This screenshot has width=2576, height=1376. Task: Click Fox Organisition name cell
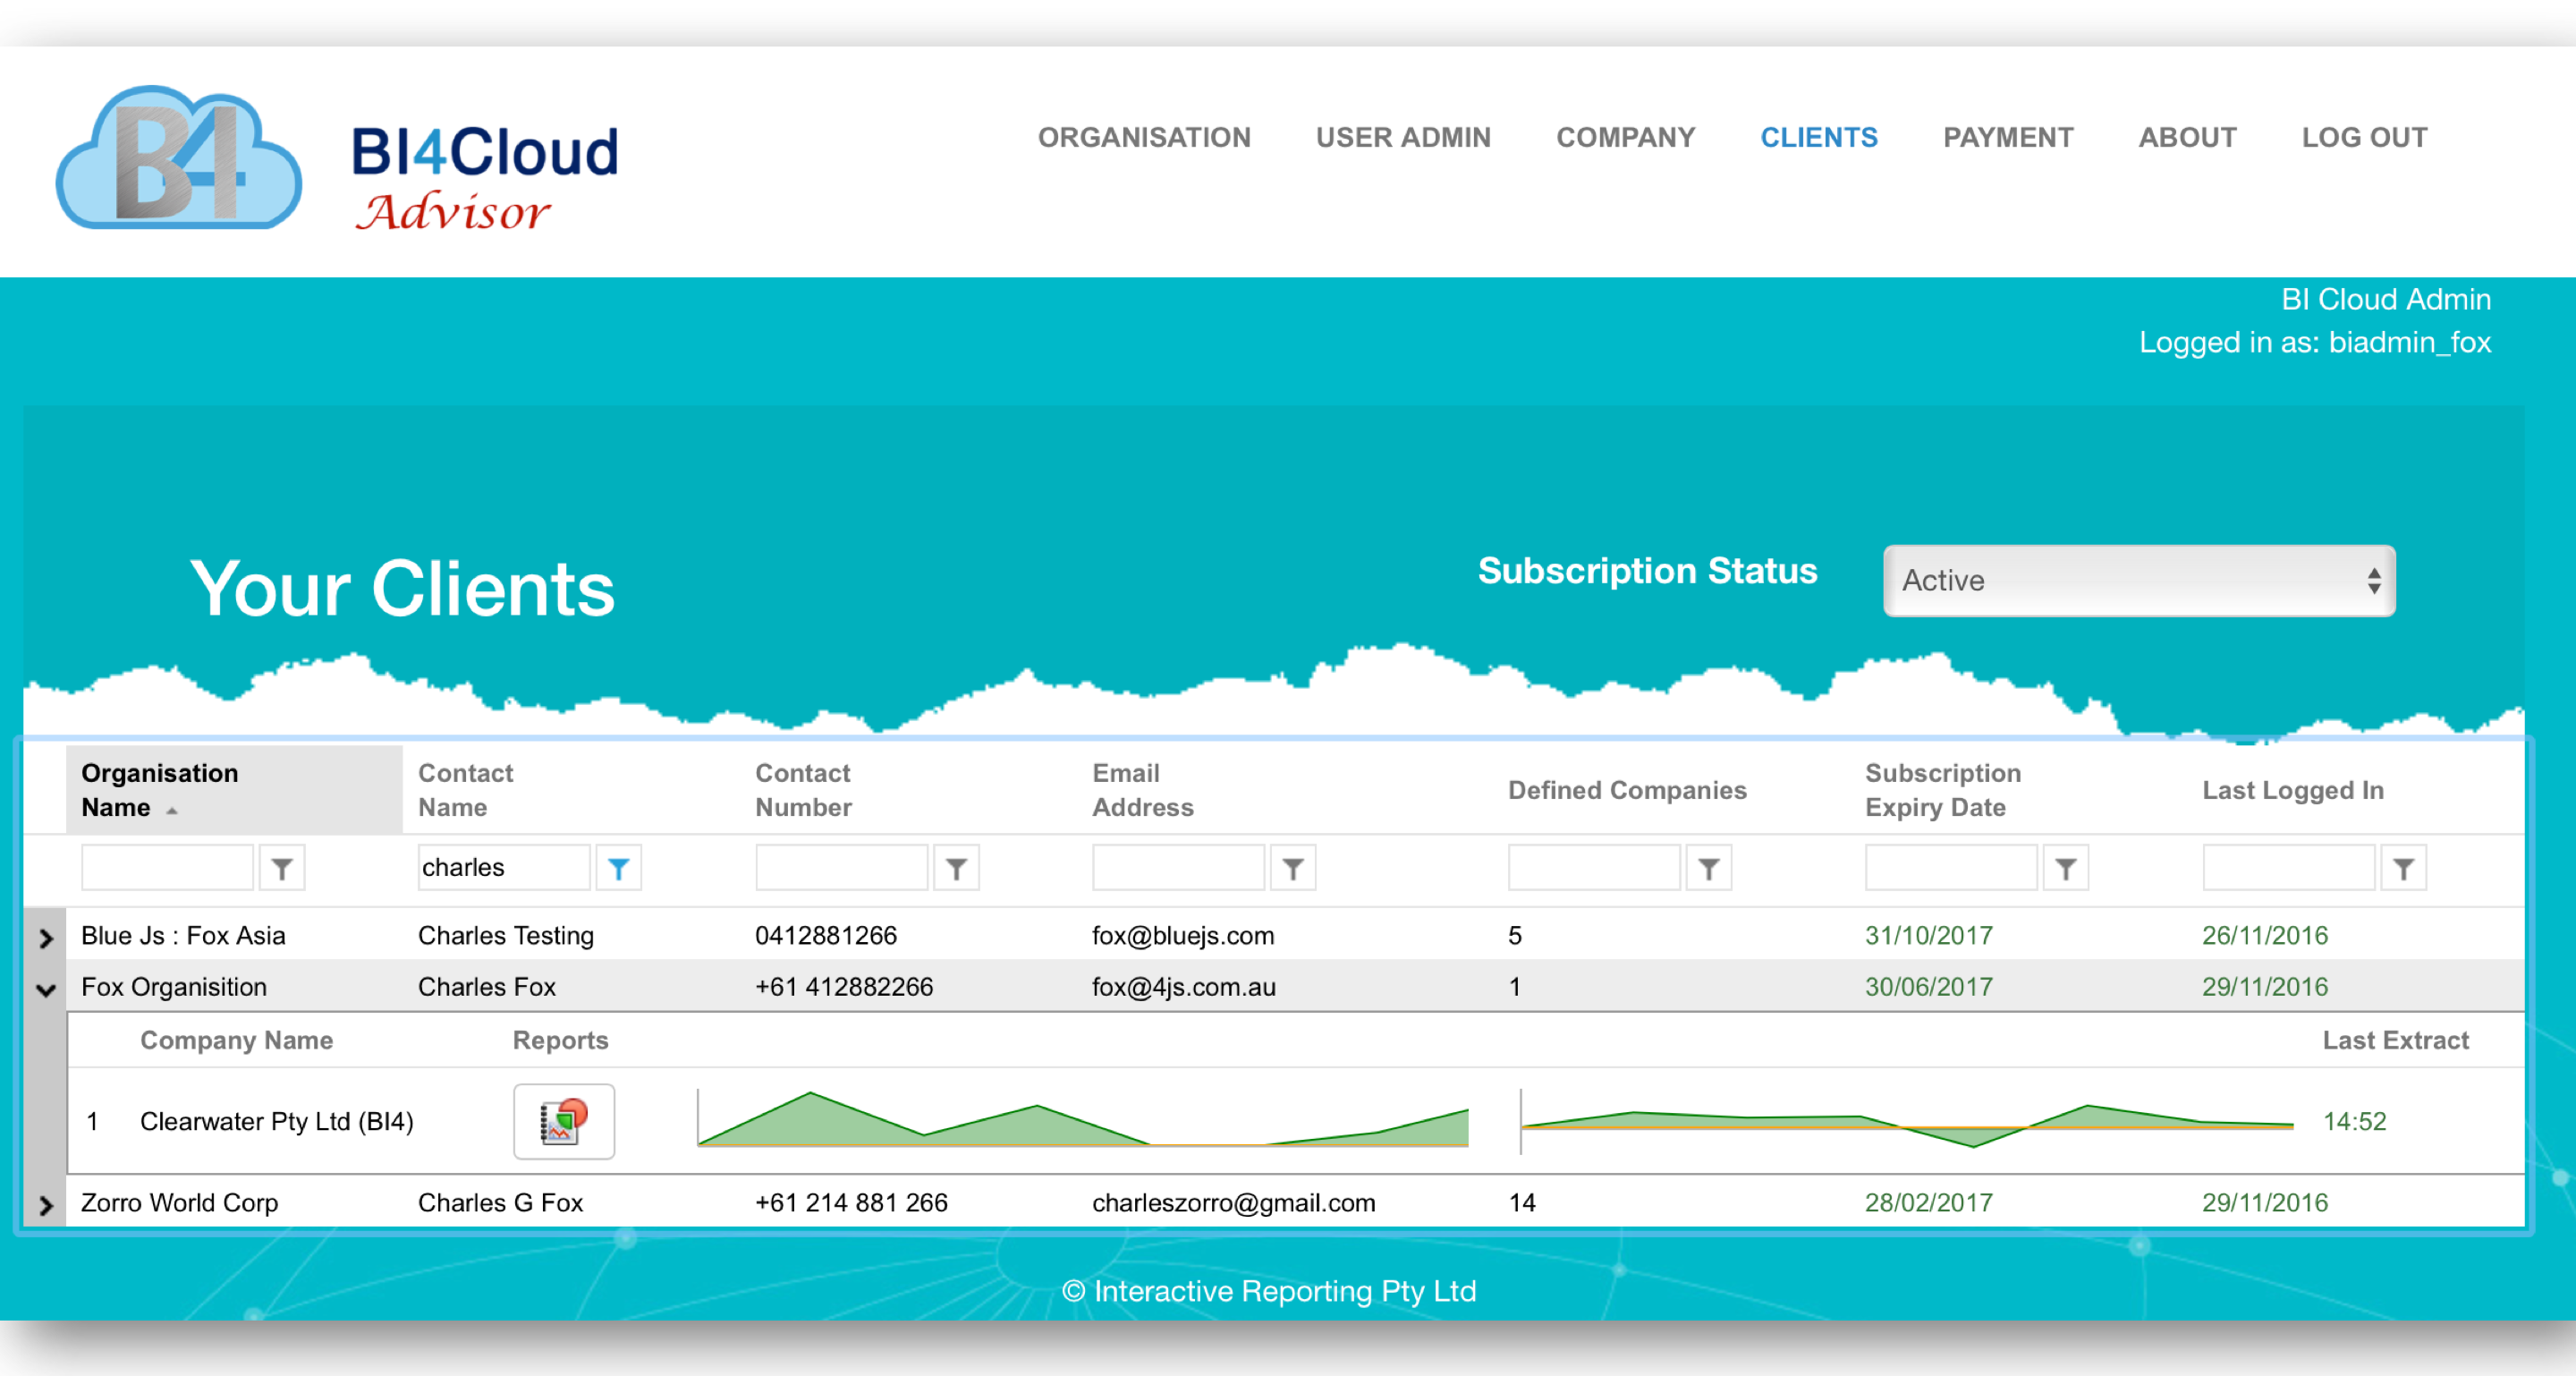click(174, 987)
